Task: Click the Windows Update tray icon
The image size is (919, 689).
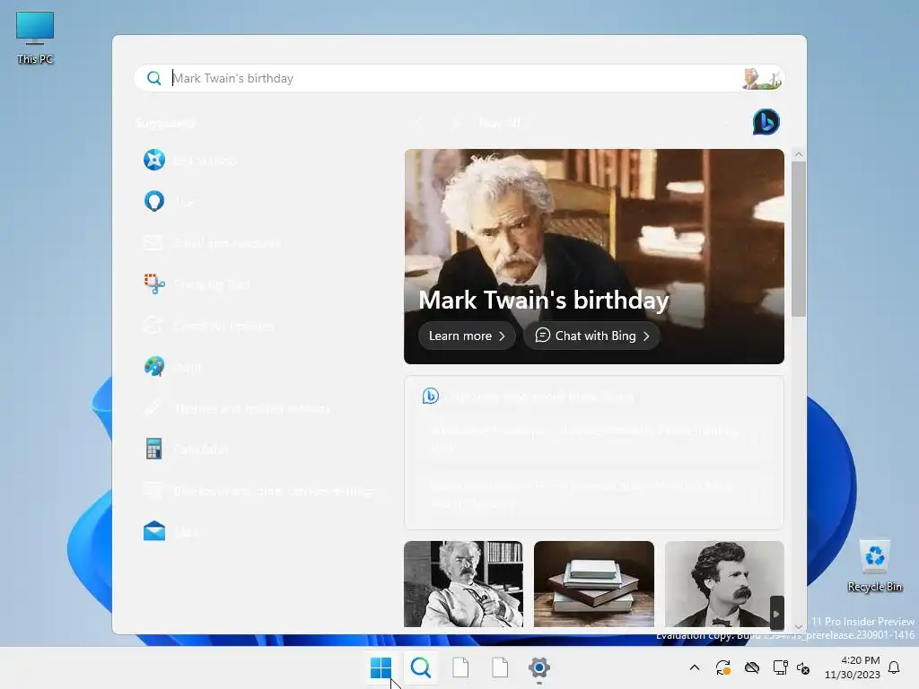Action: (723, 667)
